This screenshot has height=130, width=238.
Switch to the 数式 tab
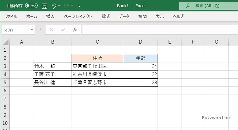106,16
